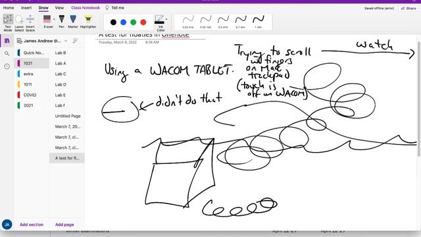Switch to the Draw ribbon tab
Image resolution: width=421 pixels, height=237 pixels.
point(43,8)
